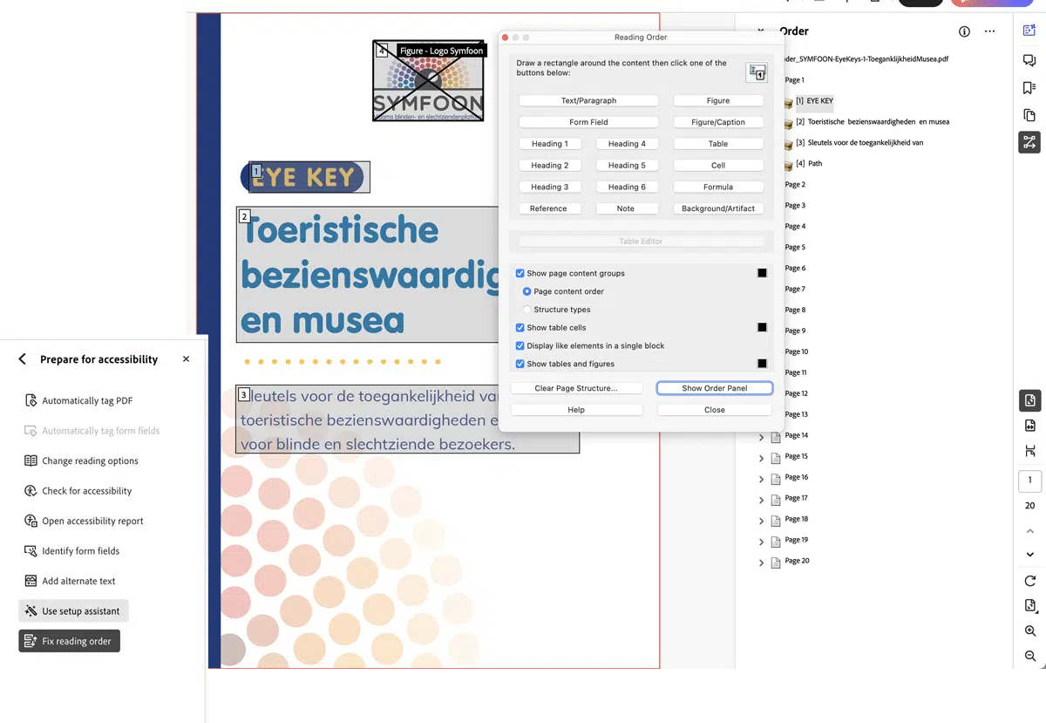Select the fit-page view icon
The width and height of the screenshot is (1046, 723).
[1029, 400]
